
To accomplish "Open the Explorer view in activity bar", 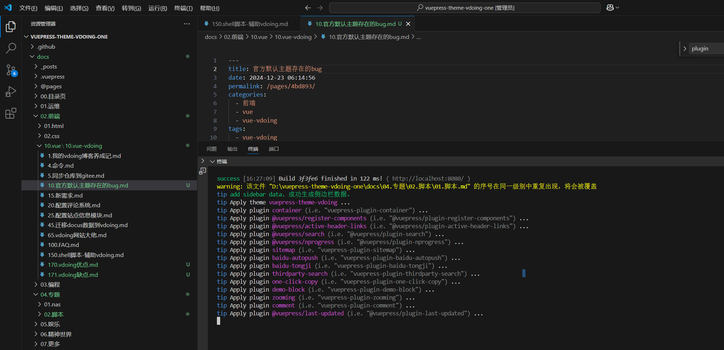I will click(11, 27).
